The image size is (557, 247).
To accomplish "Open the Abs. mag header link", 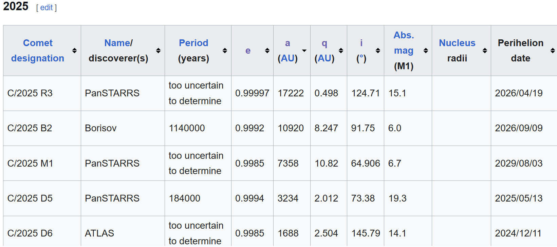I will pyautogui.click(x=404, y=43).
